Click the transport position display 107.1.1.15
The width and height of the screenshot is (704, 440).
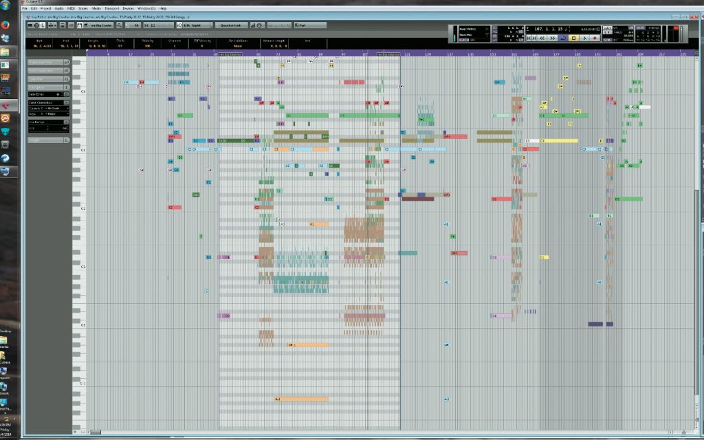(549, 29)
